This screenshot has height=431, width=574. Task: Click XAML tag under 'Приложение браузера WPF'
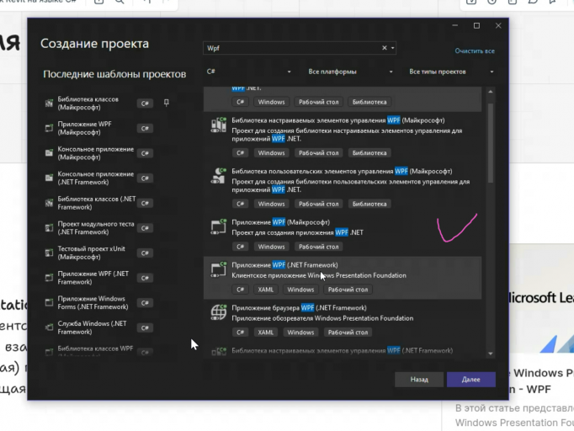[x=266, y=333]
